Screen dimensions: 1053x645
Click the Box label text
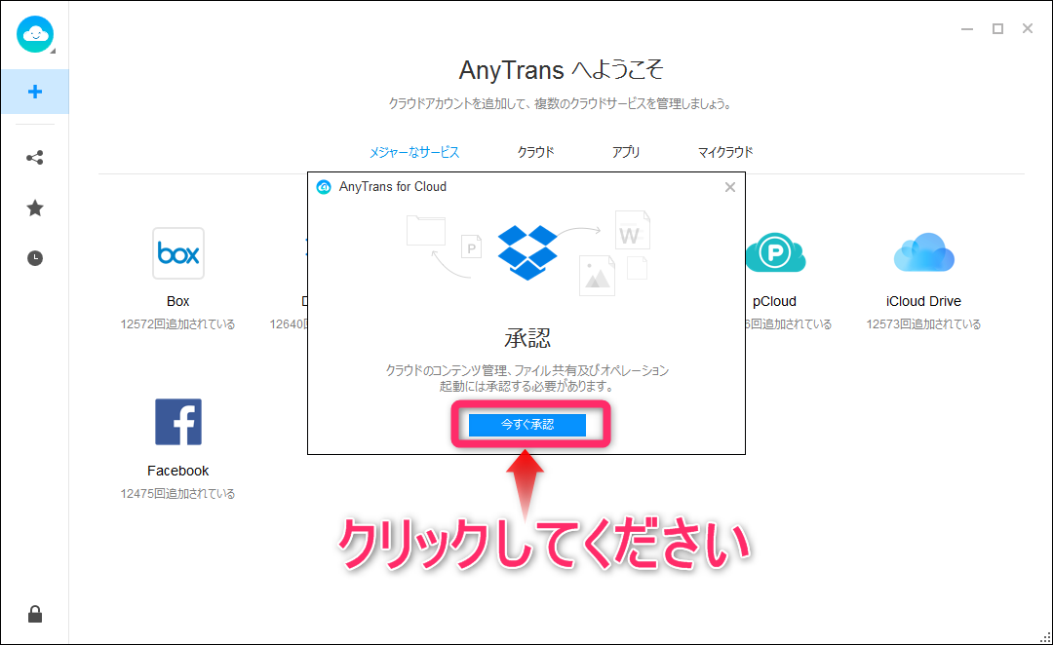pyautogui.click(x=178, y=301)
